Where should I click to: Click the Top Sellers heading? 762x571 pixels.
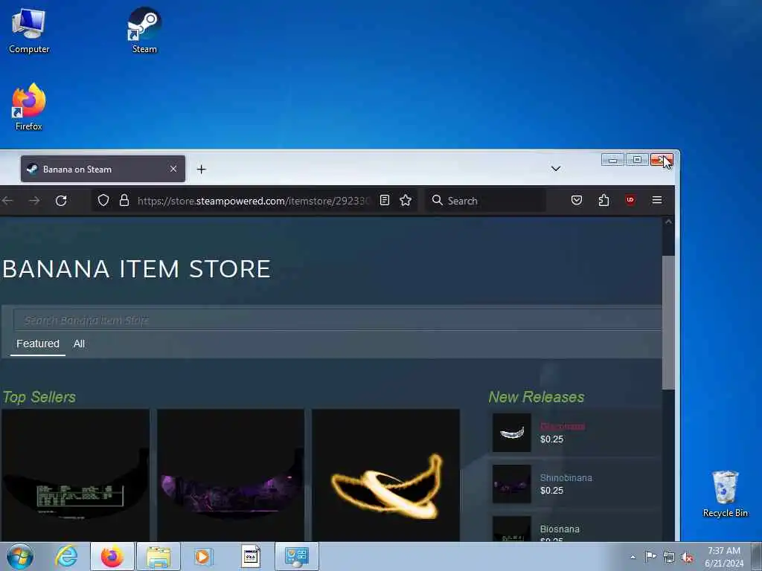click(39, 397)
